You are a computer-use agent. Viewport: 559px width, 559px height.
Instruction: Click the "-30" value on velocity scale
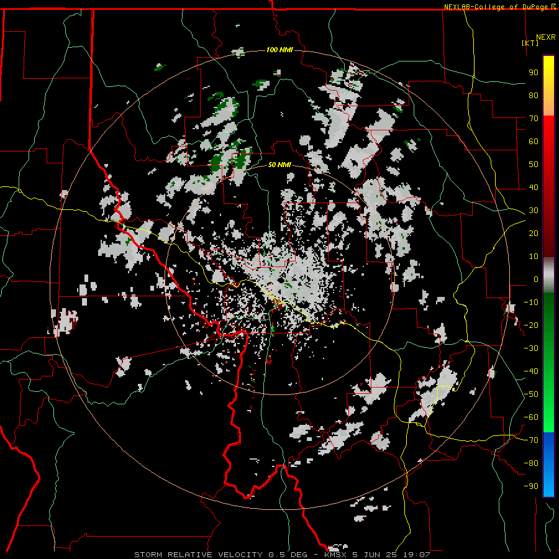[x=531, y=348]
